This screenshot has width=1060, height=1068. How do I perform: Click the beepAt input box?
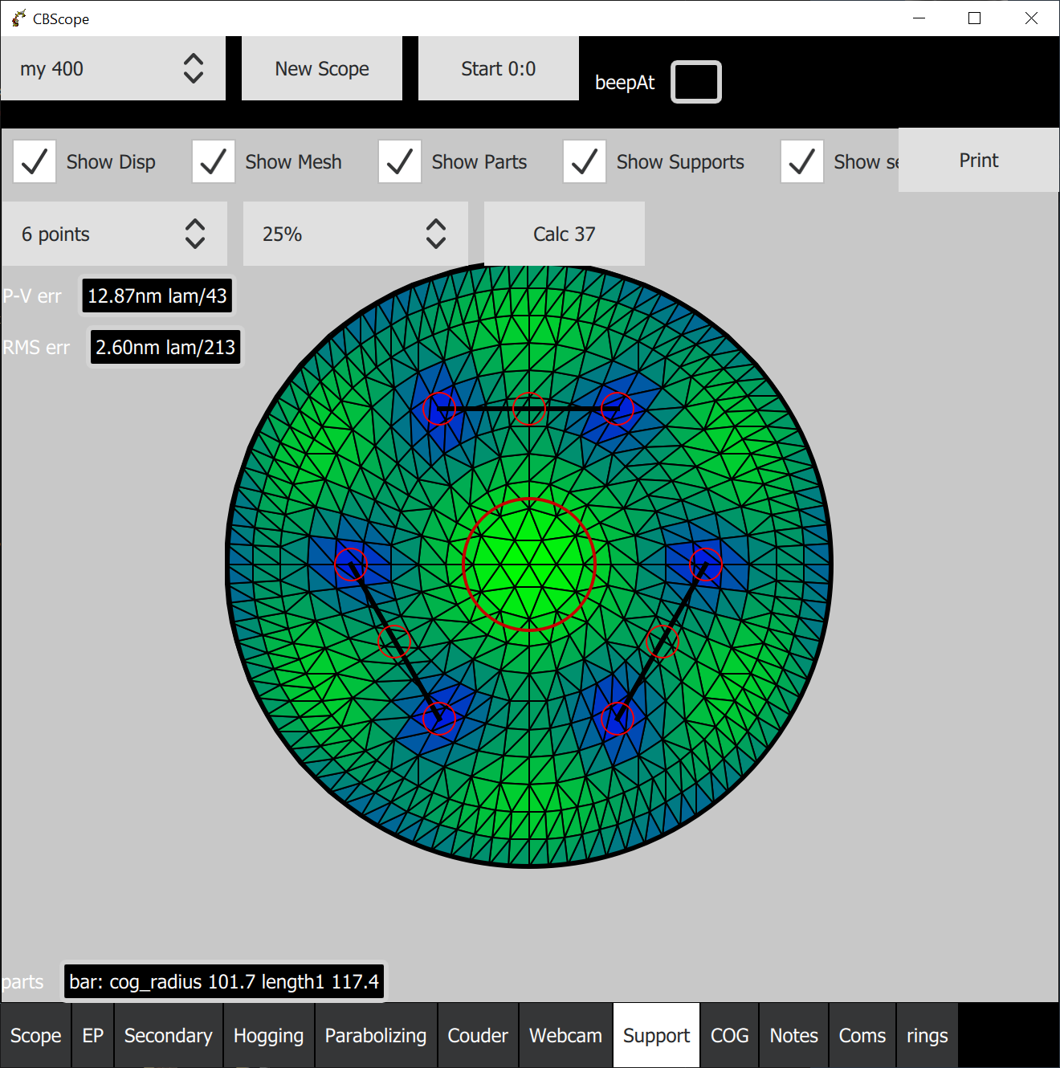point(696,82)
